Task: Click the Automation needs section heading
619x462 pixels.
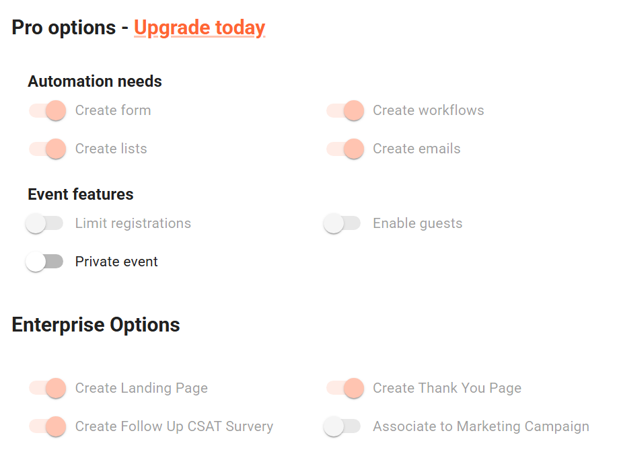Action: tap(95, 81)
